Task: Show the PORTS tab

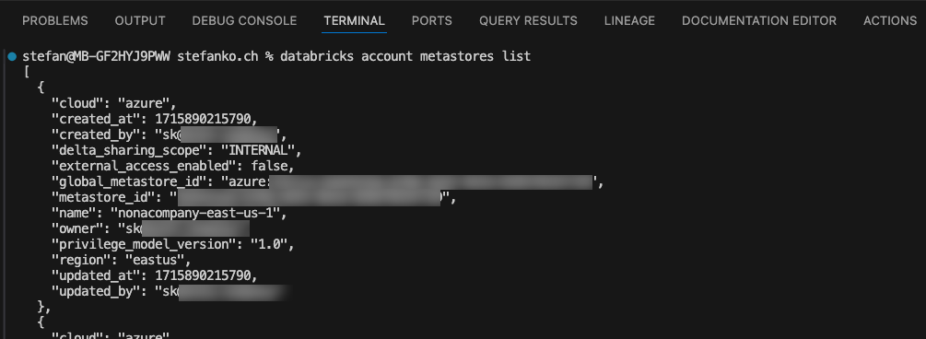Action: 432,20
